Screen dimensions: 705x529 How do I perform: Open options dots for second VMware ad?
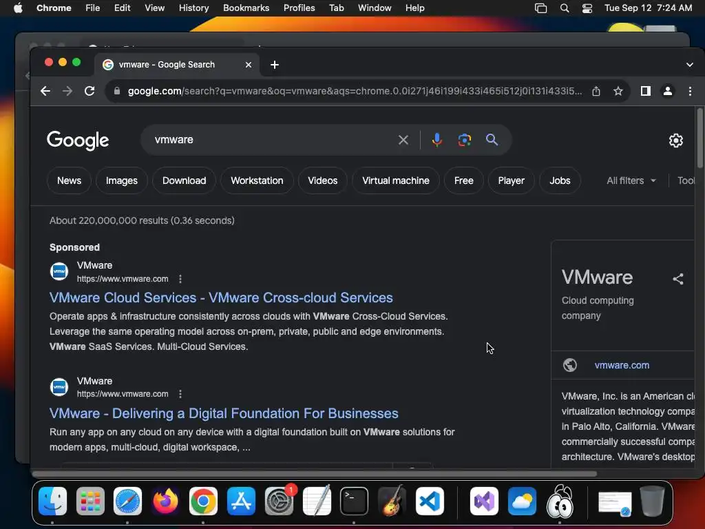(180, 394)
